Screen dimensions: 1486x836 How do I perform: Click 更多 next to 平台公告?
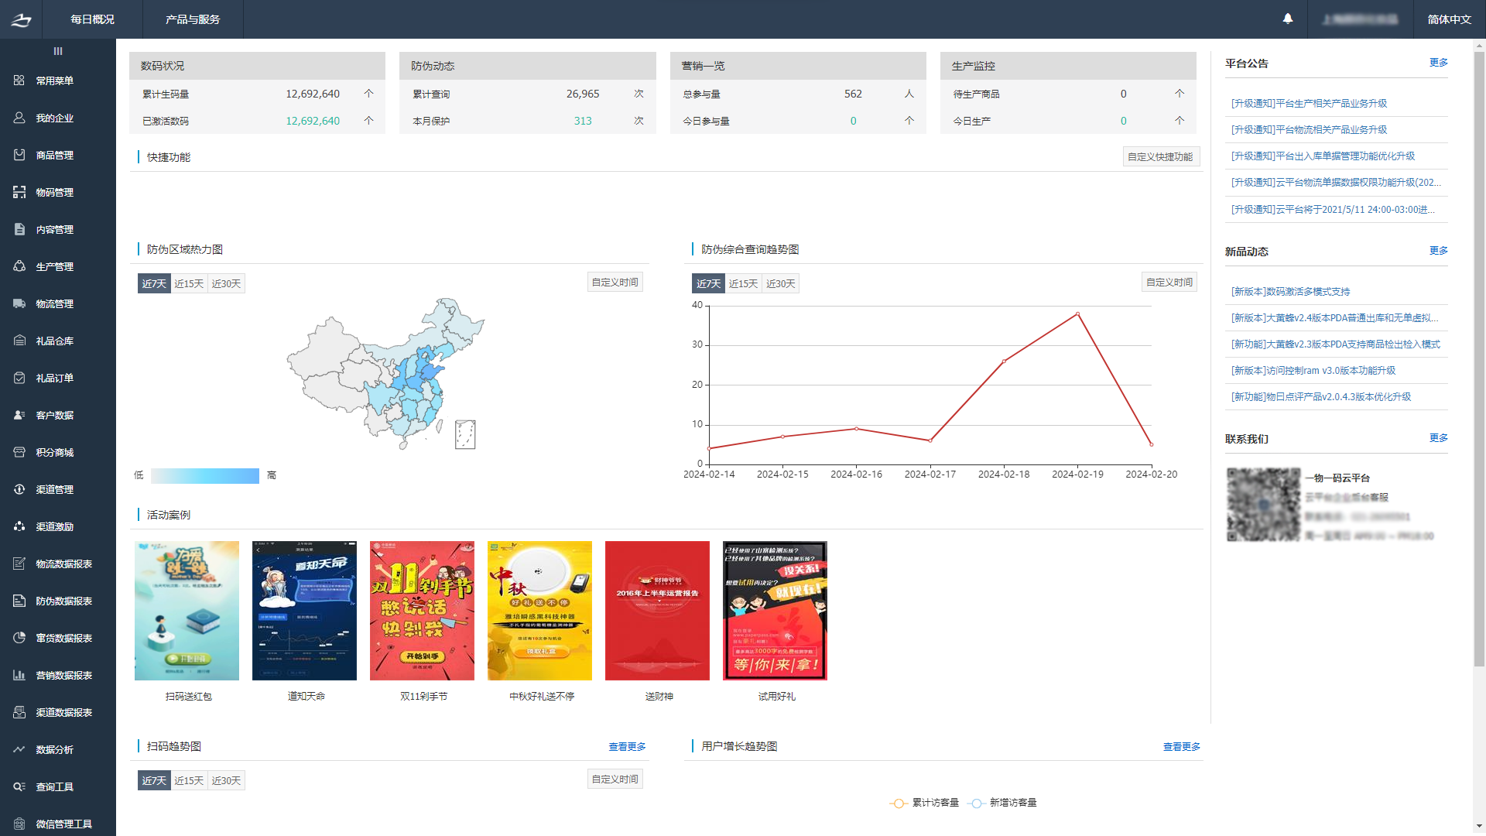1438,63
